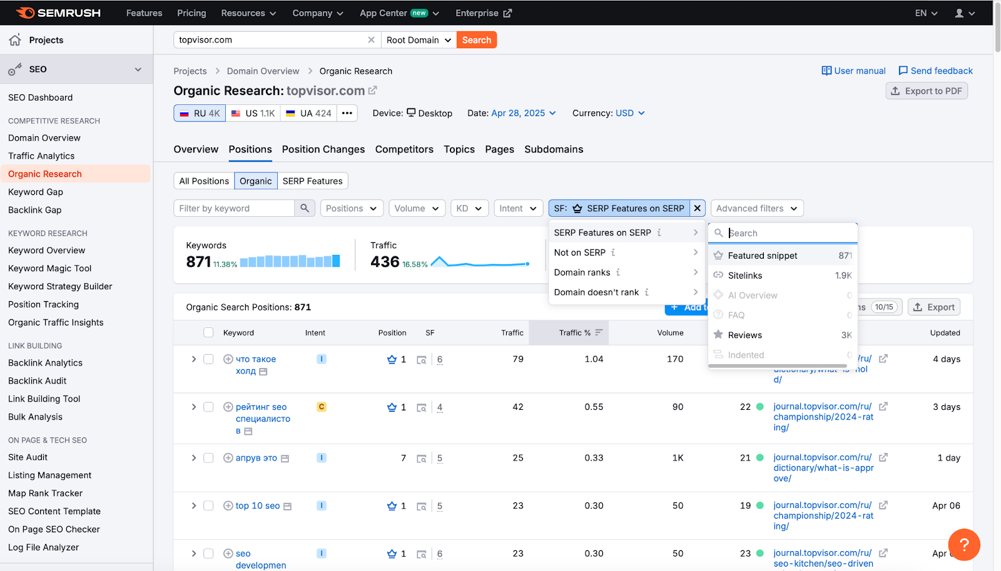The image size is (1001, 571).
Task: Tick the checkbox beside 'top 10 seo'
Action: click(208, 506)
